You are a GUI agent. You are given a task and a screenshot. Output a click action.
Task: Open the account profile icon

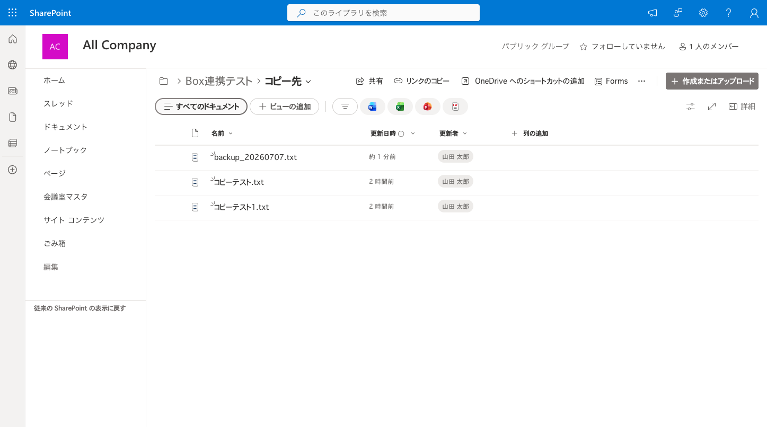point(754,13)
